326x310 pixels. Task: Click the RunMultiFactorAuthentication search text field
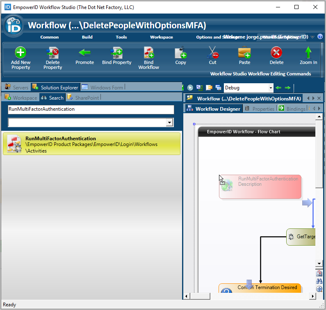click(91, 109)
